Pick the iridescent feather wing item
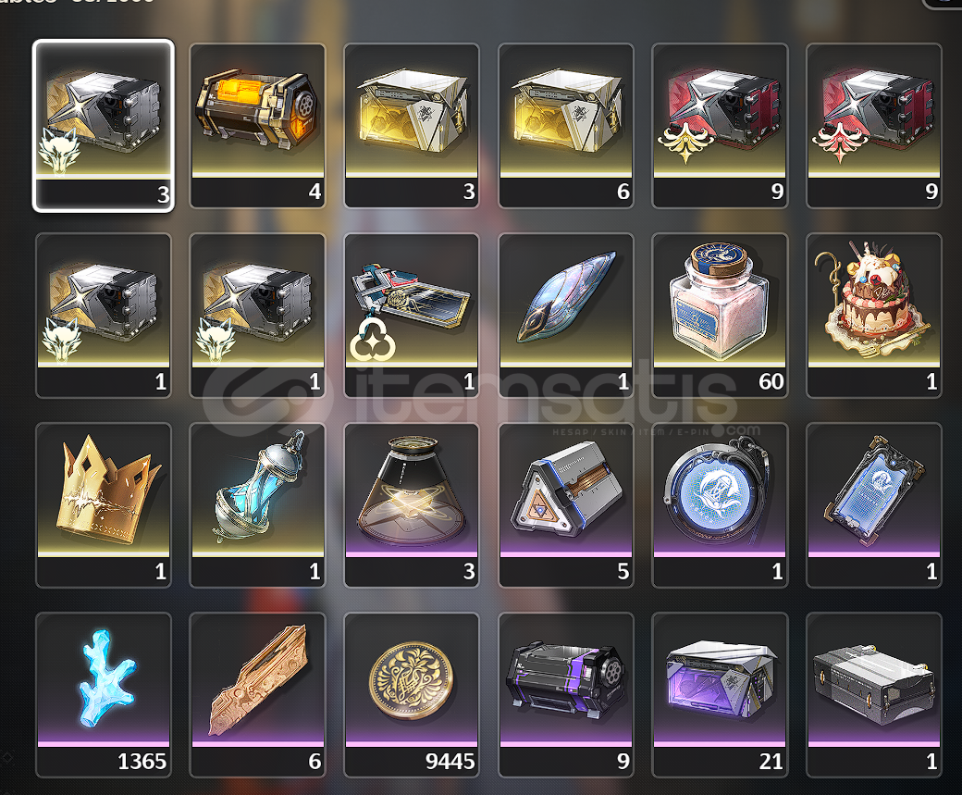 [566, 316]
